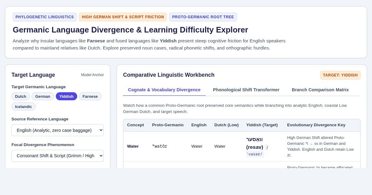Open Source Reference Language dropdown
This screenshot has width=372, height=195.
[x=58, y=130]
